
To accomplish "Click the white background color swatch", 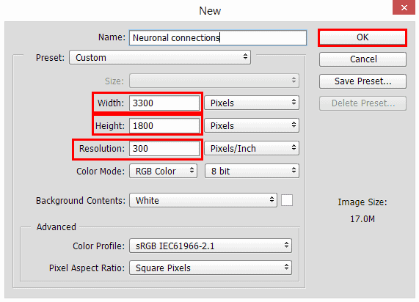I will coord(287,200).
